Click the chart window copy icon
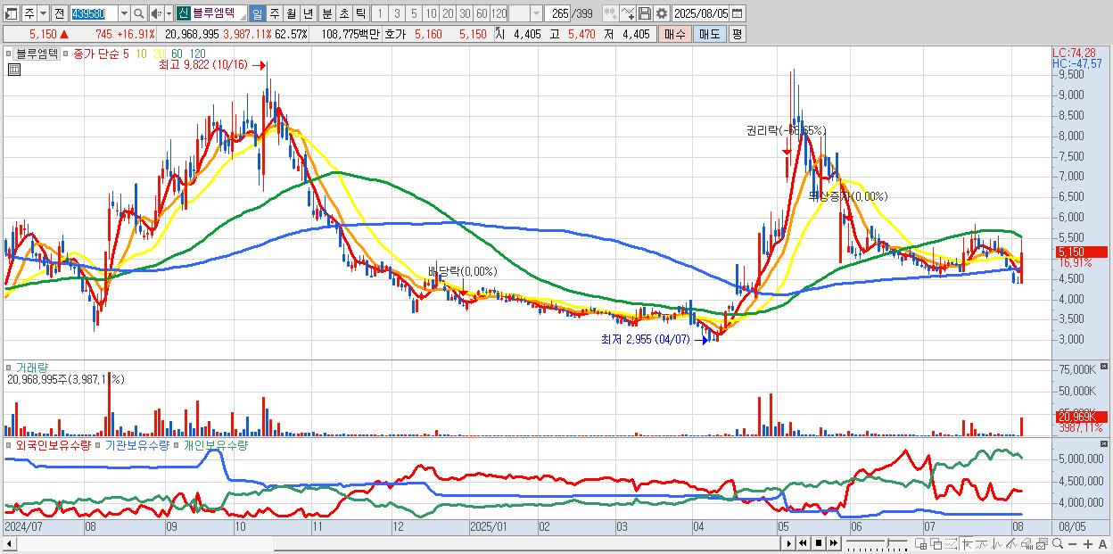This screenshot has width=1113, height=554. coord(1043,543)
